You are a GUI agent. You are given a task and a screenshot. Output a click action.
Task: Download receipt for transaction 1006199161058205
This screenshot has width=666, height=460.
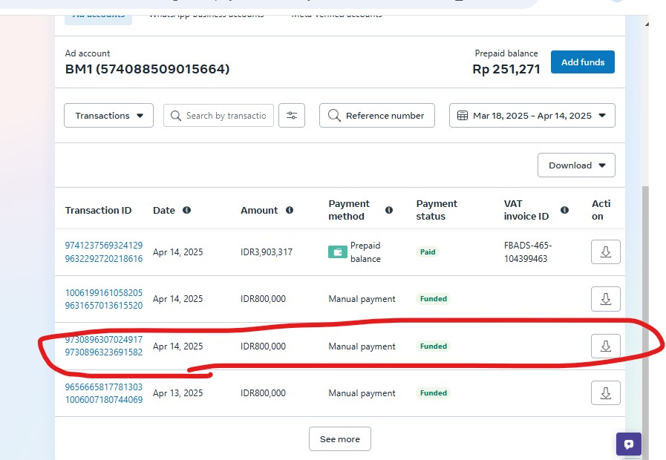[605, 299]
